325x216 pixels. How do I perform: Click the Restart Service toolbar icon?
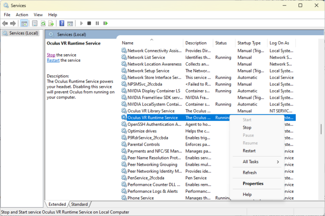(x=105, y=23)
